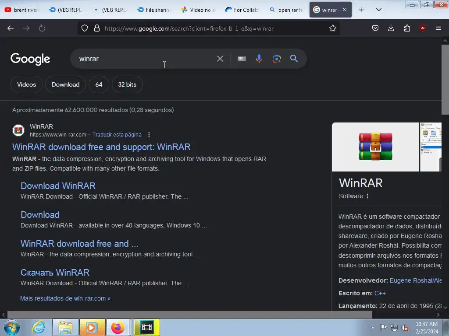Open new browser tab
Image resolution: width=449 pixels, height=336 pixels.
click(x=361, y=10)
